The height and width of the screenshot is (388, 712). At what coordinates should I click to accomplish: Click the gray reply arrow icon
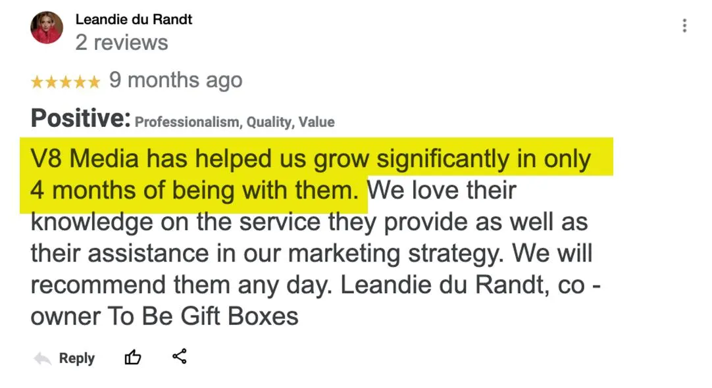pos(42,358)
